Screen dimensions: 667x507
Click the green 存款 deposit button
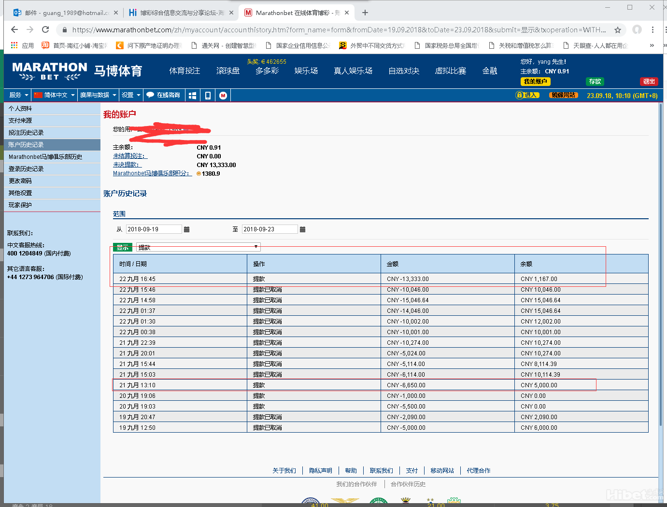pos(595,82)
